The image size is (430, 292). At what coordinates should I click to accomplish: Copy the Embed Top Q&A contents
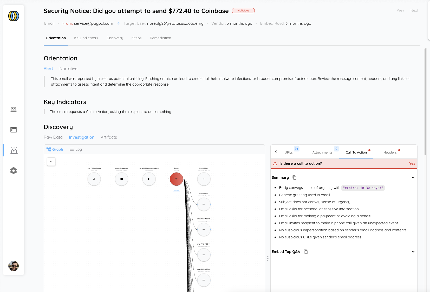coord(306,252)
